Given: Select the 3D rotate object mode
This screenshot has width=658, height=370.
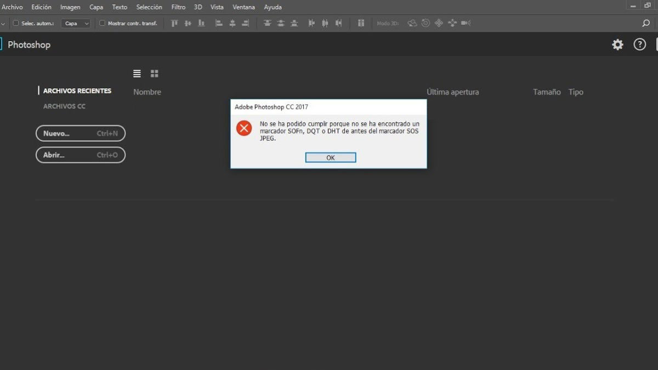Looking at the screenshot, I should (x=412, y=23).
